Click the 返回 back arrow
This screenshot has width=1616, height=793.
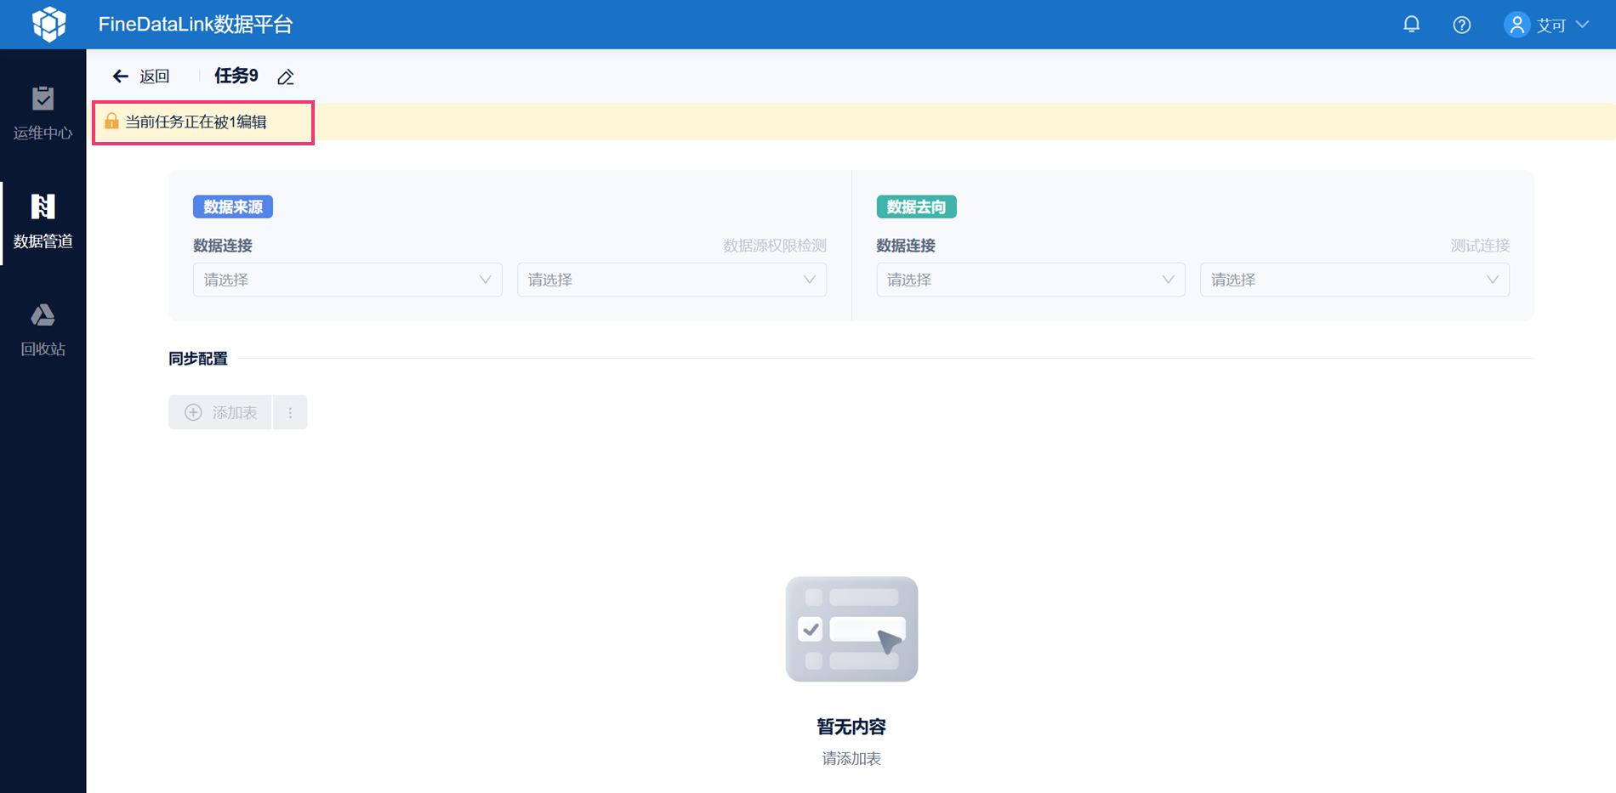coord(120,76)
